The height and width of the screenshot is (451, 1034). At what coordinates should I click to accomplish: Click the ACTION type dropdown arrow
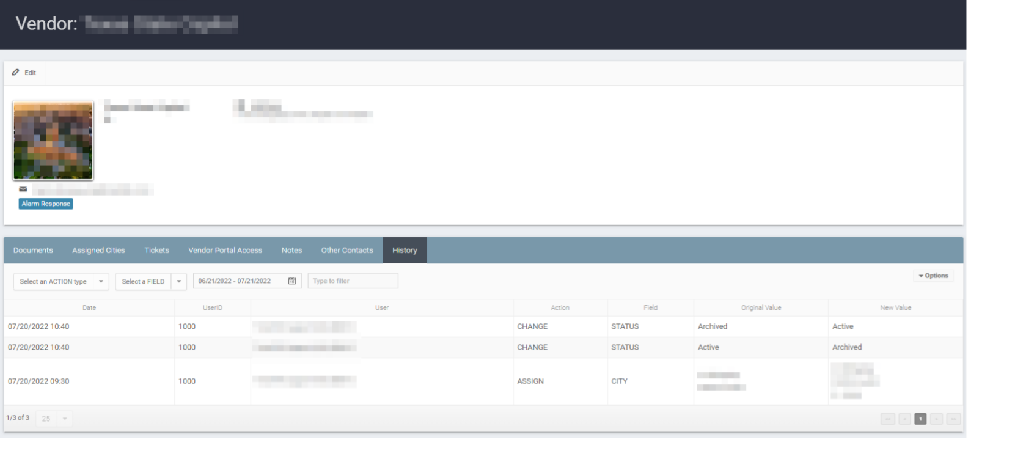(101, 282)
